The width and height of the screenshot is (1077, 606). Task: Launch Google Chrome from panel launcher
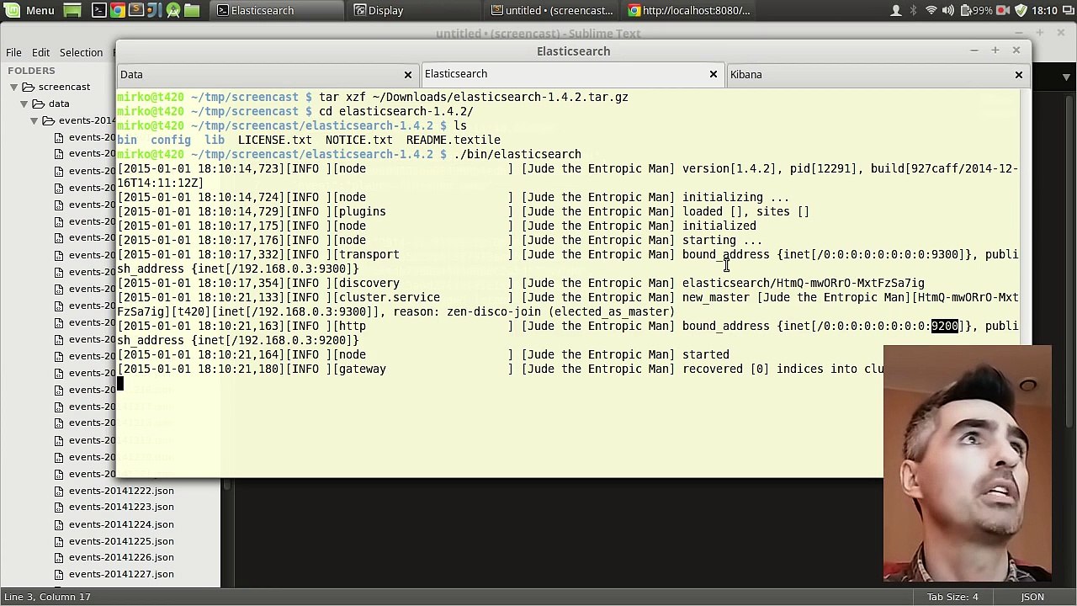(x=118, y=10)
